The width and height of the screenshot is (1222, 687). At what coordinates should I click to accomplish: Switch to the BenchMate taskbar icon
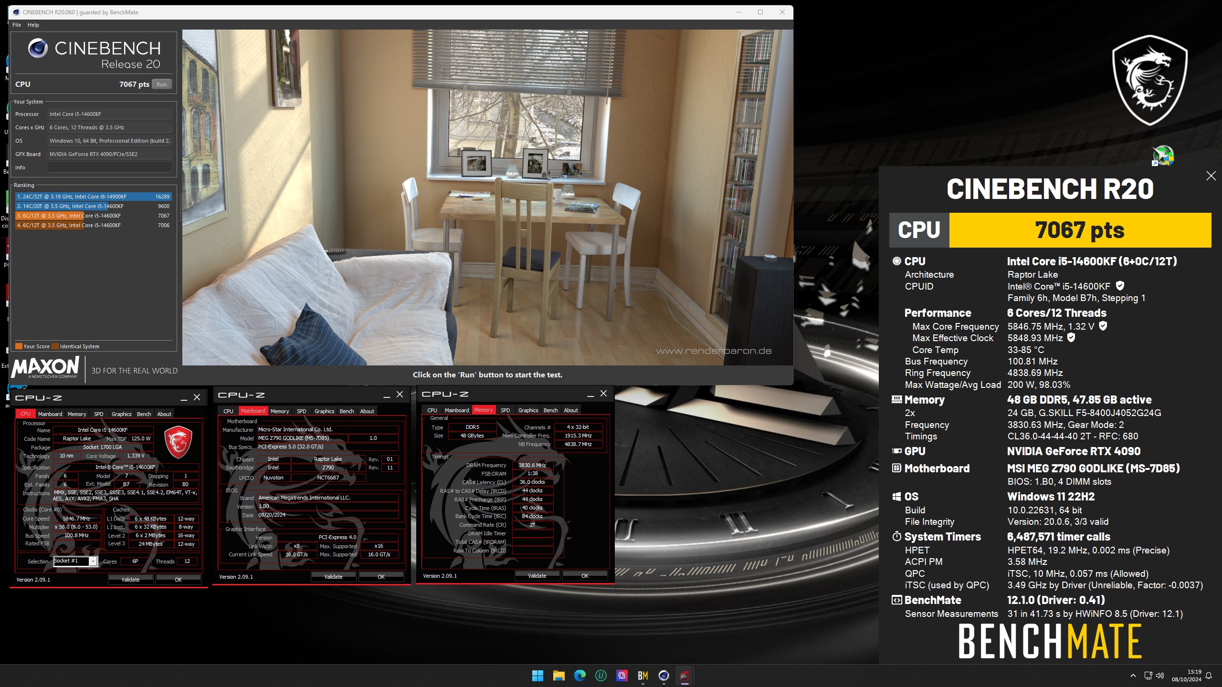[x=643, y=676]
